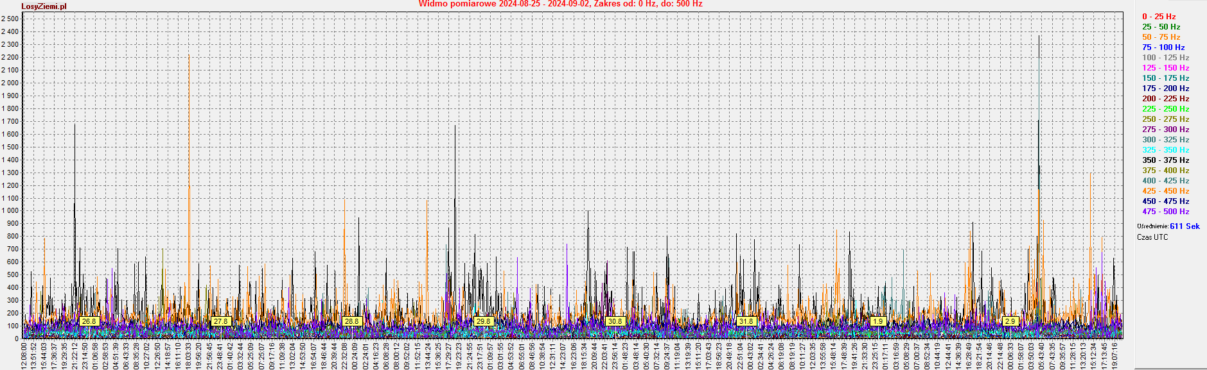Select the 2.9 date marker
Image resolution: width=1207 pixels, height=370 pixels.
pos(1010,321)
